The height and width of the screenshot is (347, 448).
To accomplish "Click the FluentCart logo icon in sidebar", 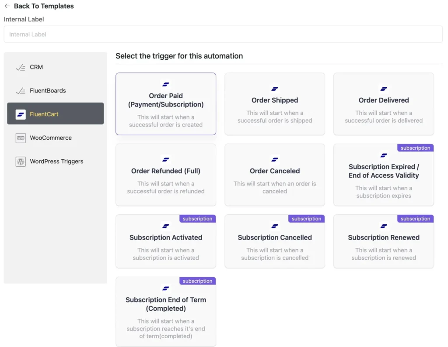I will [x=21, y=114].
